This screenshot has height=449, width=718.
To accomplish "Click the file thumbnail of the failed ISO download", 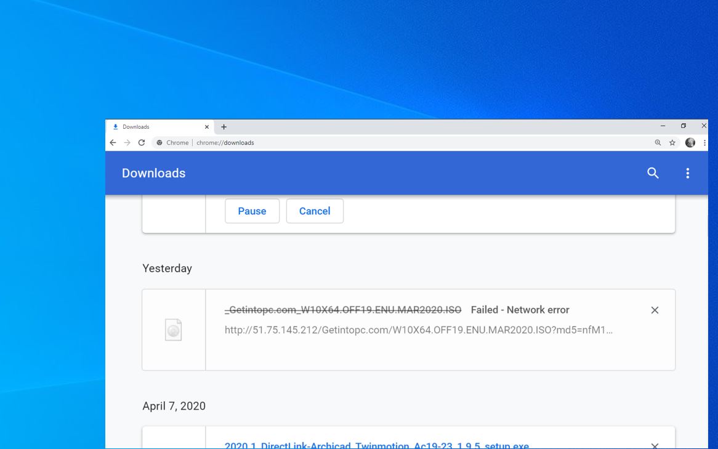I will point(173,330).
